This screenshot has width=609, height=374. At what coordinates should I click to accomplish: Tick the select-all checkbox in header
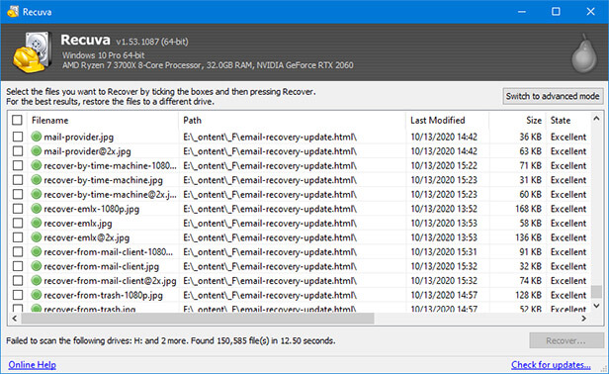[17, 120]
